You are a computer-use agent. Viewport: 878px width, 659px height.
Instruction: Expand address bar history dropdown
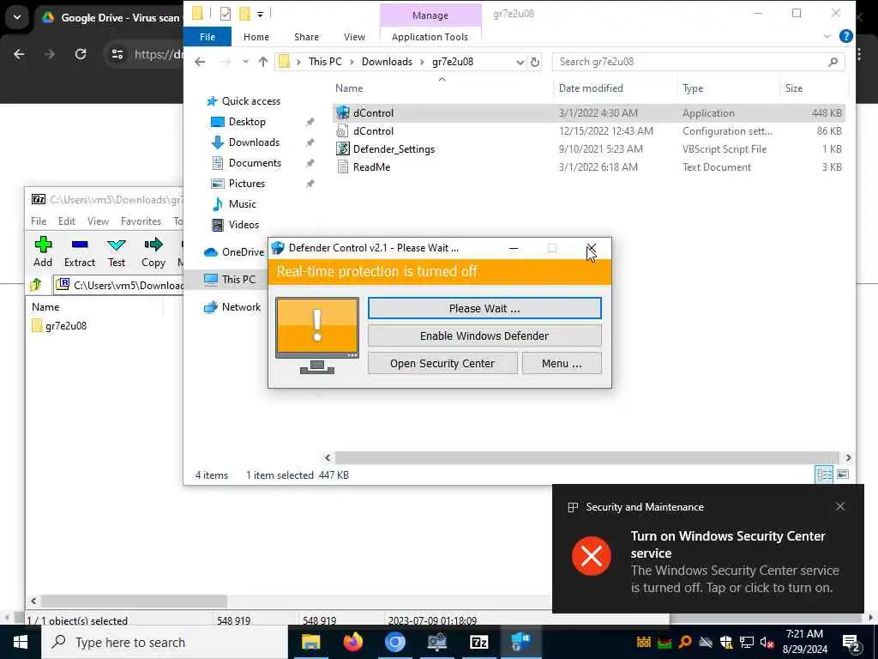click(x=520, y=62)
